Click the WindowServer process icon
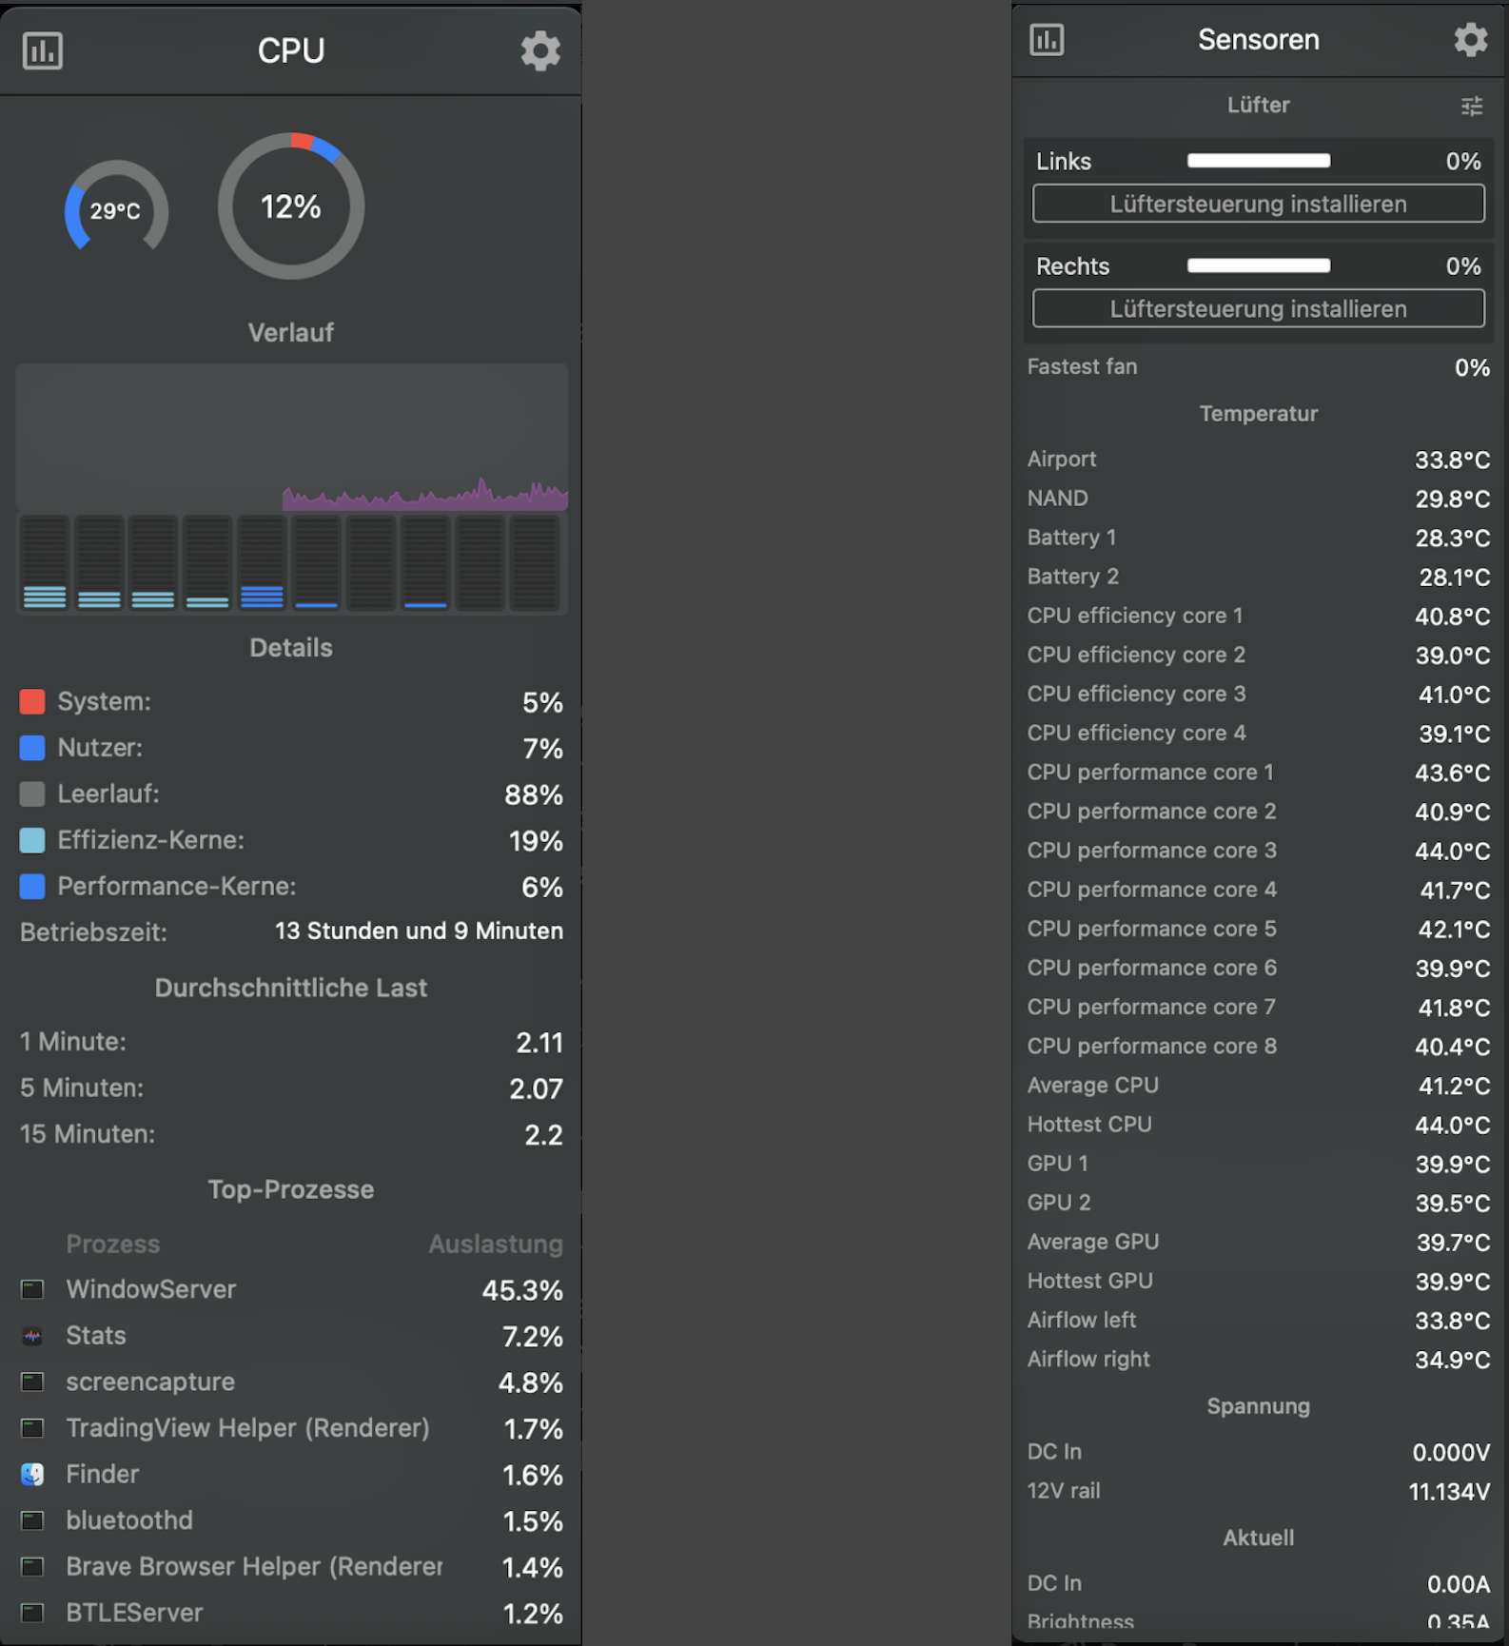The image size is (1509, 1646). coord(32,1289)
